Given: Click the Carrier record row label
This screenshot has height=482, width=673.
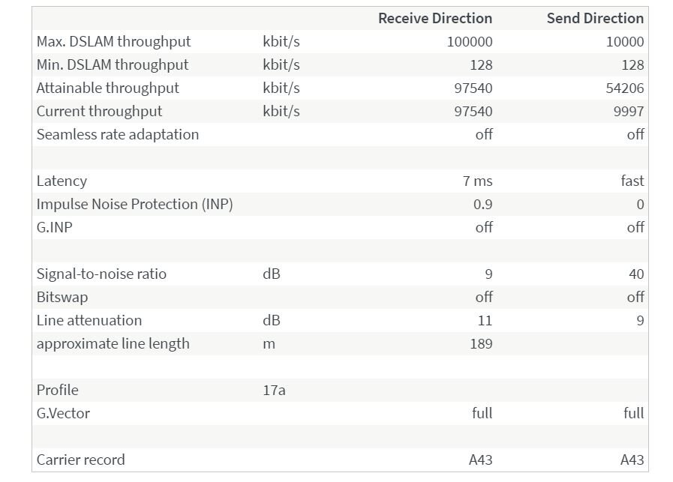Looking at the screenshot, I should [x=80, y=460].
